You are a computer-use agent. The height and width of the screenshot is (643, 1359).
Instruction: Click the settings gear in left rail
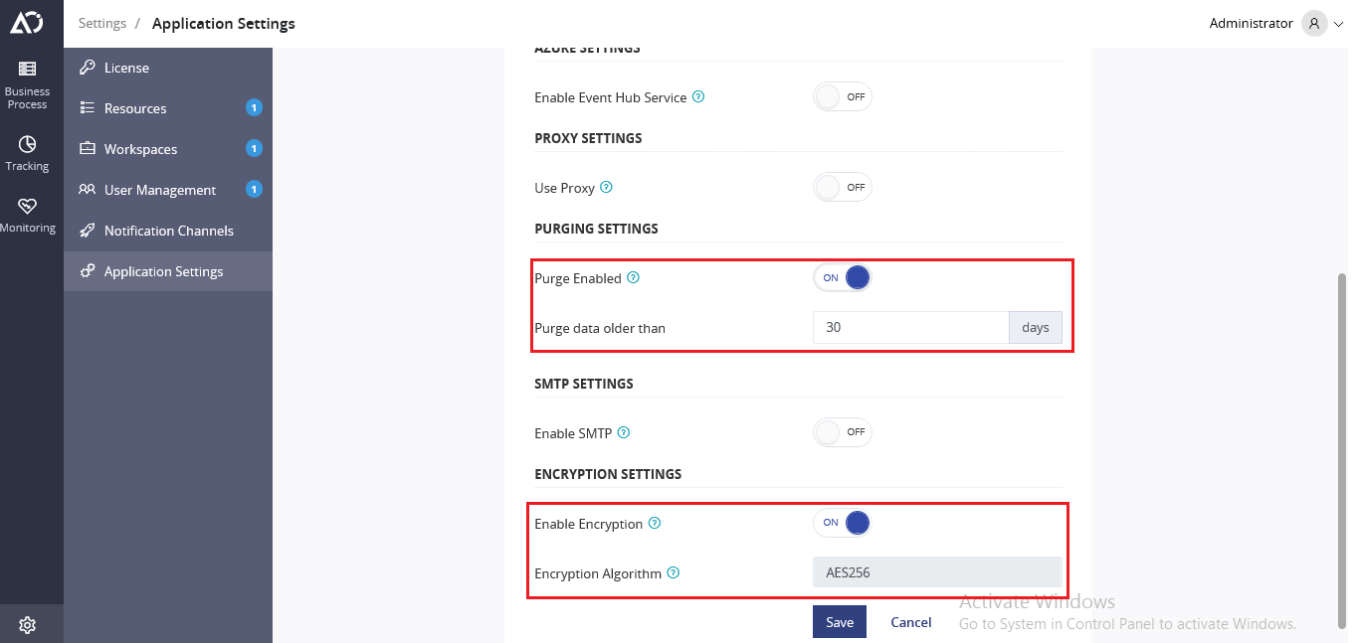coord(28,625)
